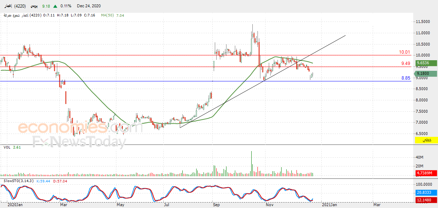Click the 8.85 blue support level label
This screenshot has height=208, width=438.
coord(406,78)
